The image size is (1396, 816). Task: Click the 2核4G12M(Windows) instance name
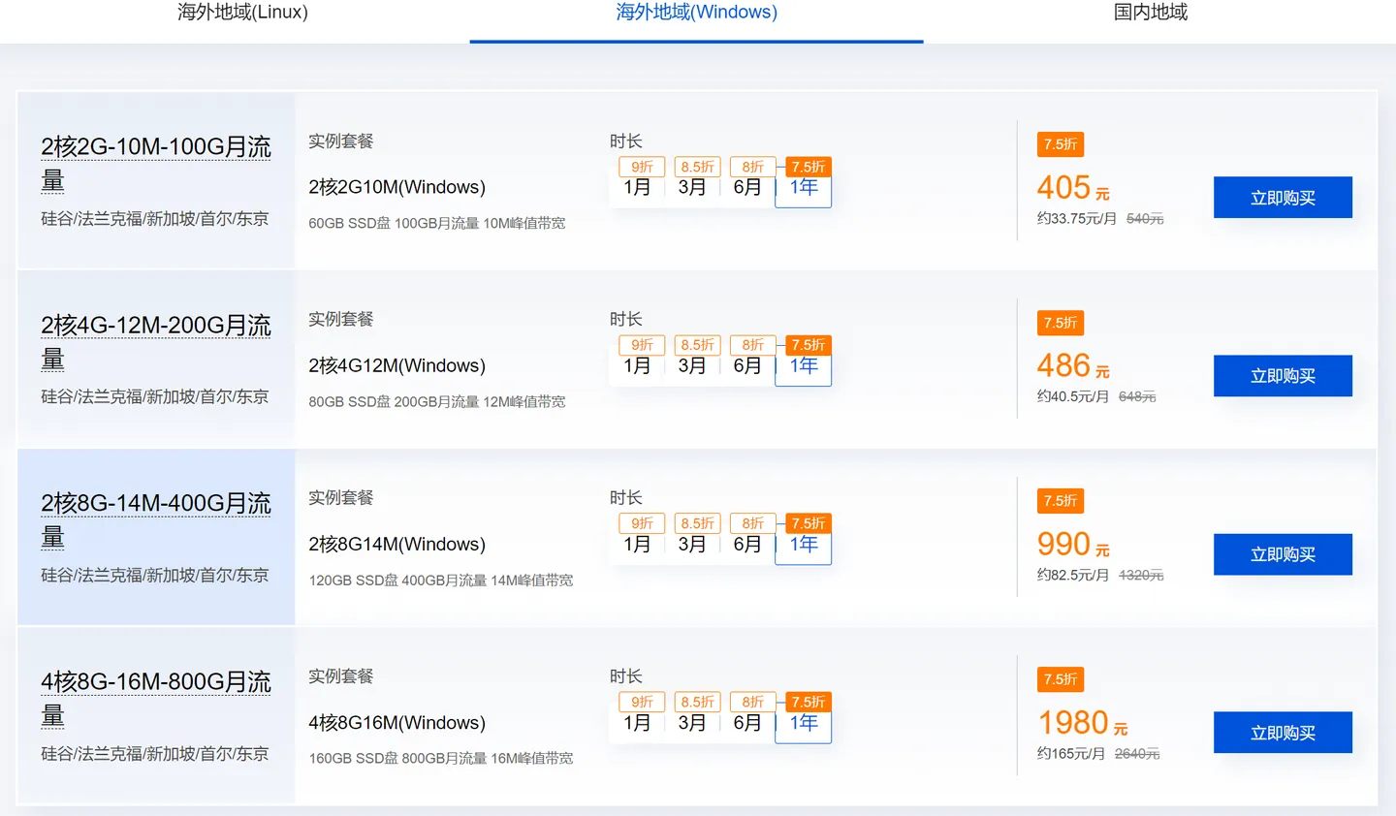397,365
